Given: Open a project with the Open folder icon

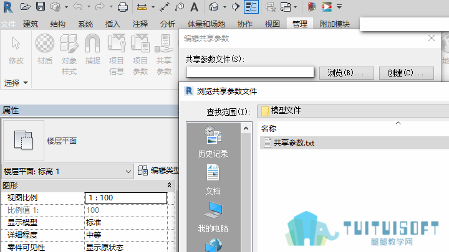Looking at the screenshot, I should pos(25,7).
